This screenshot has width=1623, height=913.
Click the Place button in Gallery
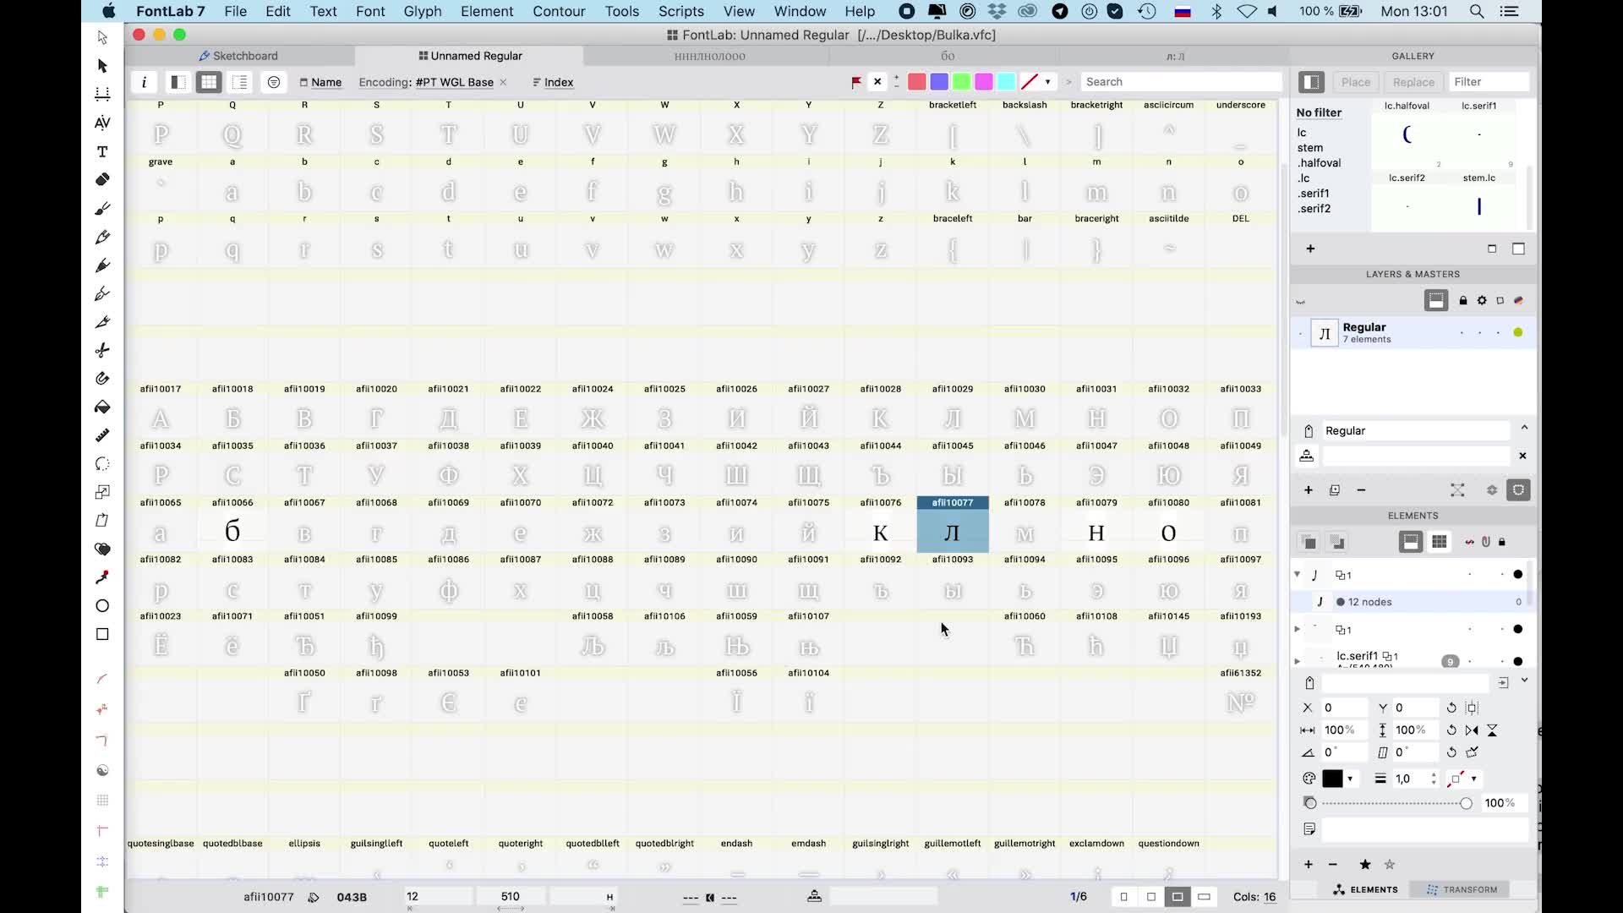coord(1355,82)
